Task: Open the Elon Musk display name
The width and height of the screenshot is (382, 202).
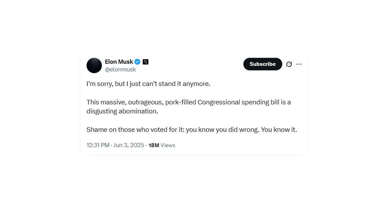Action: click(x=119, y=62)
